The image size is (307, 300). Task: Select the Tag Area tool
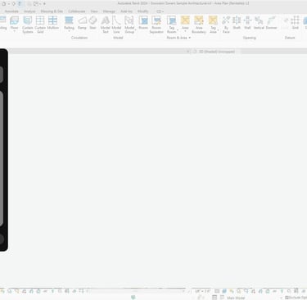(x=213, y=25)
